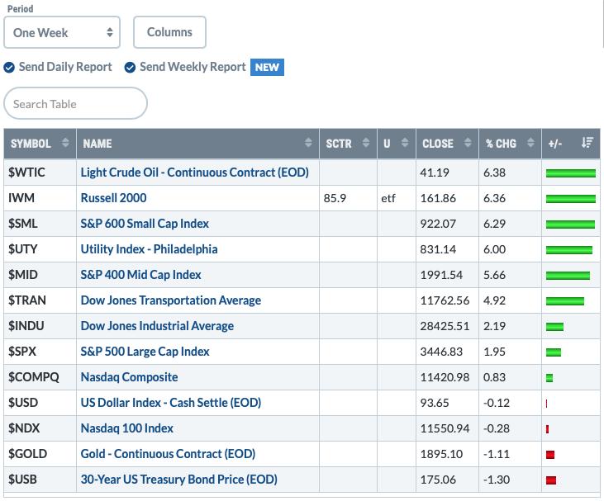Viewport: 604px width, 501px height.
Task: Click the SCTR value 85.9 for IWM
Action: pos(335,198)
